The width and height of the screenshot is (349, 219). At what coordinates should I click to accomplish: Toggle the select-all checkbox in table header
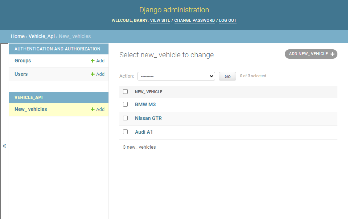point(125,92)
